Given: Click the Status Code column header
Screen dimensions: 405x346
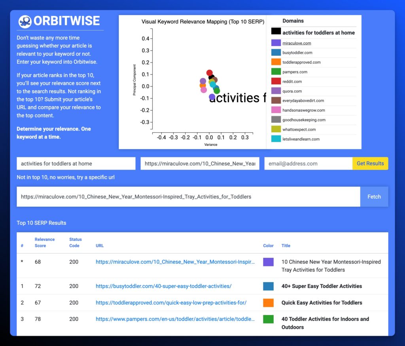Looking at the screenshot, I should [75, 243].
